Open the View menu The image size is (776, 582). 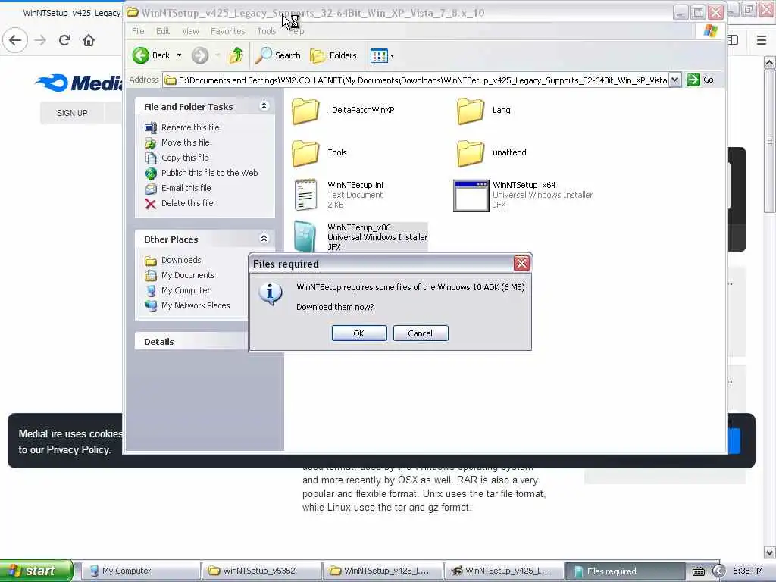click(x=190, y=31)
